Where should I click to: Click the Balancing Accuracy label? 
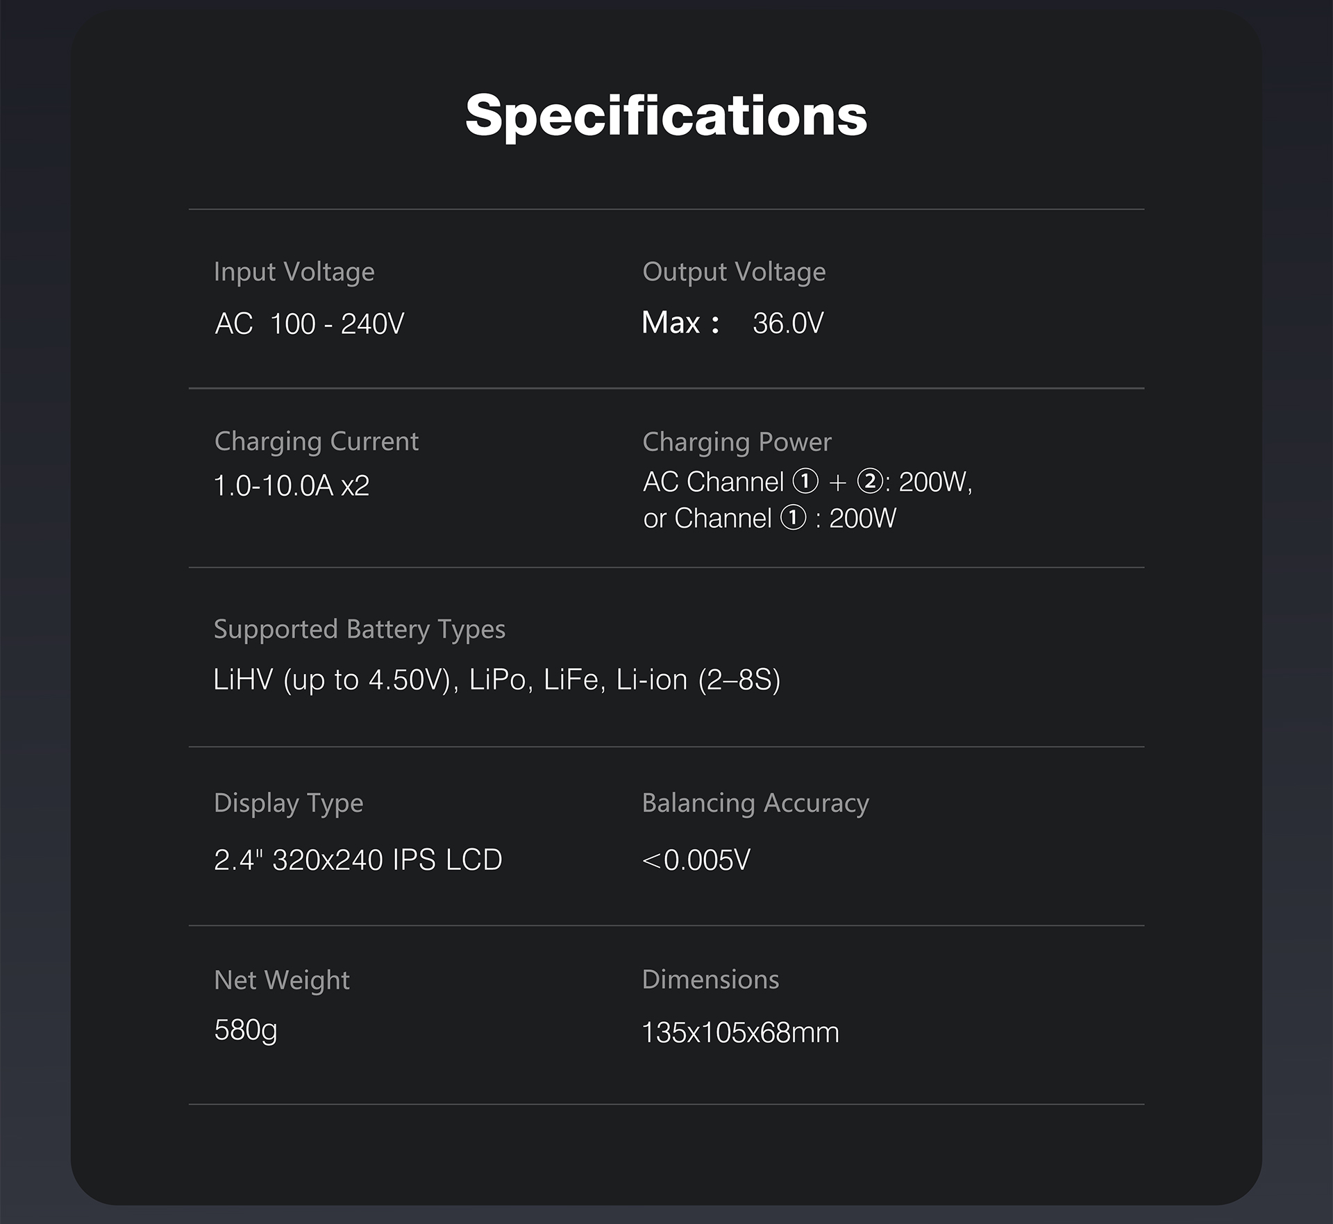coord(755,803)
